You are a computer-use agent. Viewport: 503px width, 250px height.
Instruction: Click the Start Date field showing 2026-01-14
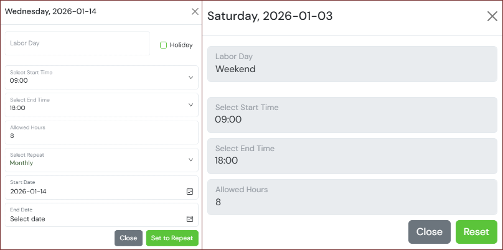tap(93, 188)
